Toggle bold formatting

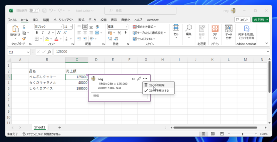coord(37,33)
